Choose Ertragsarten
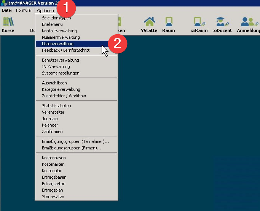This screenshot has width=260, height=211. coord(77,184)
